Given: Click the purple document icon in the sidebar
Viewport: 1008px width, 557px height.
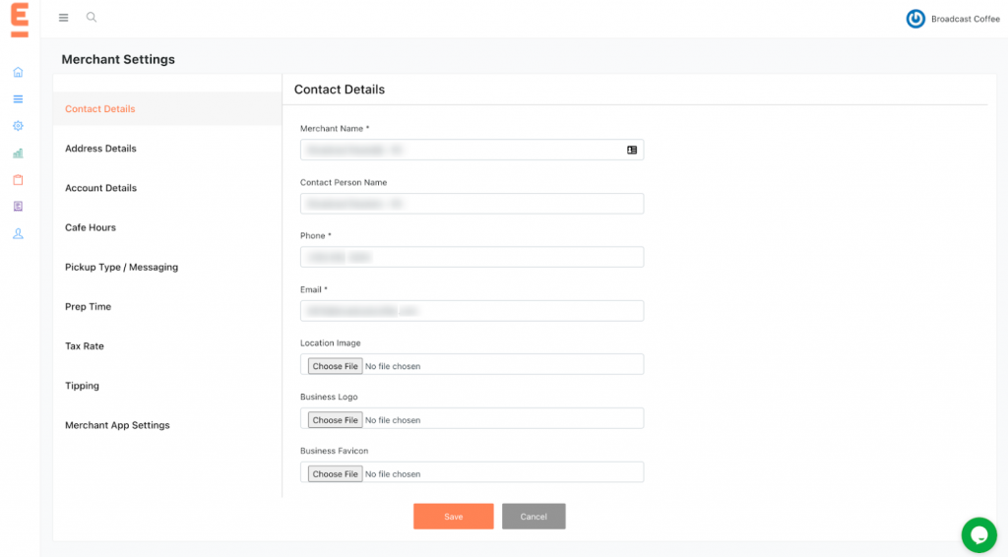Looking at the screenshot, I should click(x=18, y=207).
